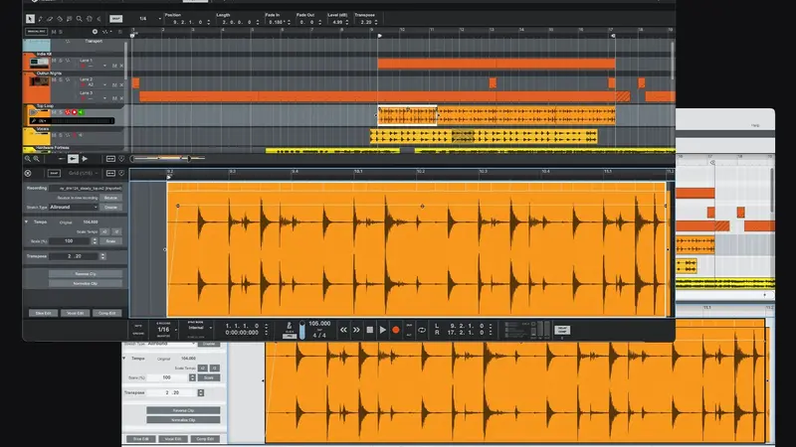Mute the Oulton Nights track
This screenshot has height=447, width=796.
[54, 79]
